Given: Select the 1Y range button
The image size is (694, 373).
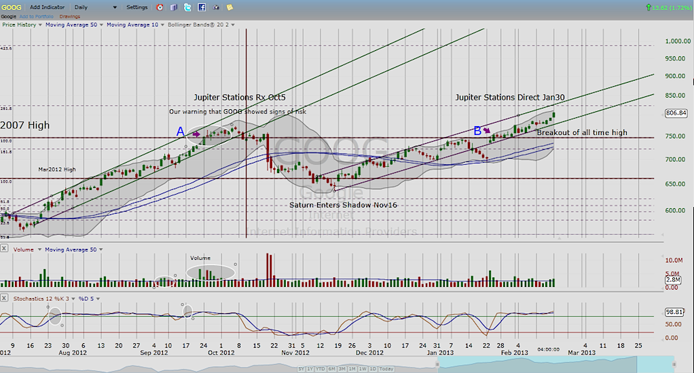Looking at the screenshot, I should [310, 368].
